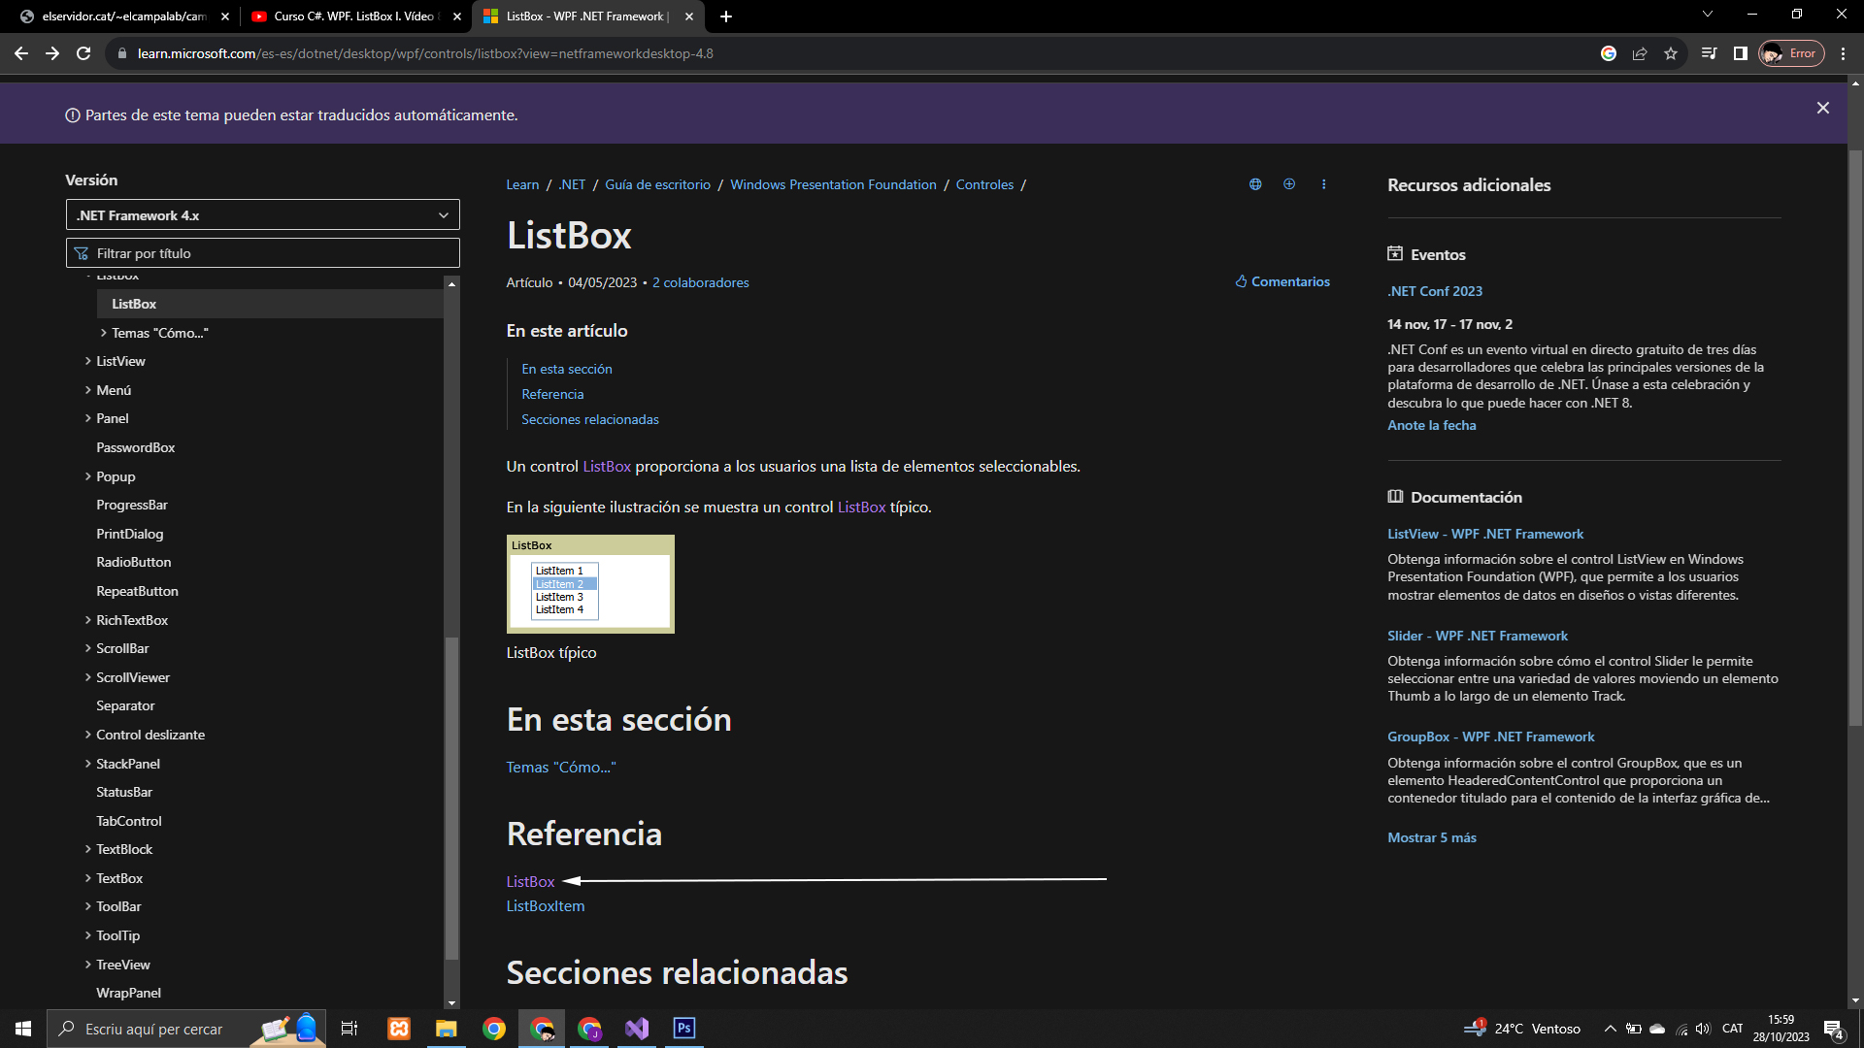Image resolution: width=1864 pixels, height=1048 pixels.
Task: Bookmark page with the star icon
Action: (x=1671, y=53)
